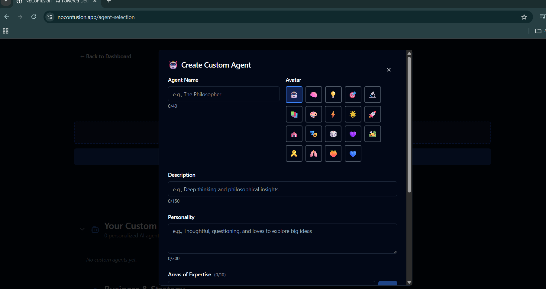
Task: Open the tab search dropdown arrow
Action: click(6, 2)
